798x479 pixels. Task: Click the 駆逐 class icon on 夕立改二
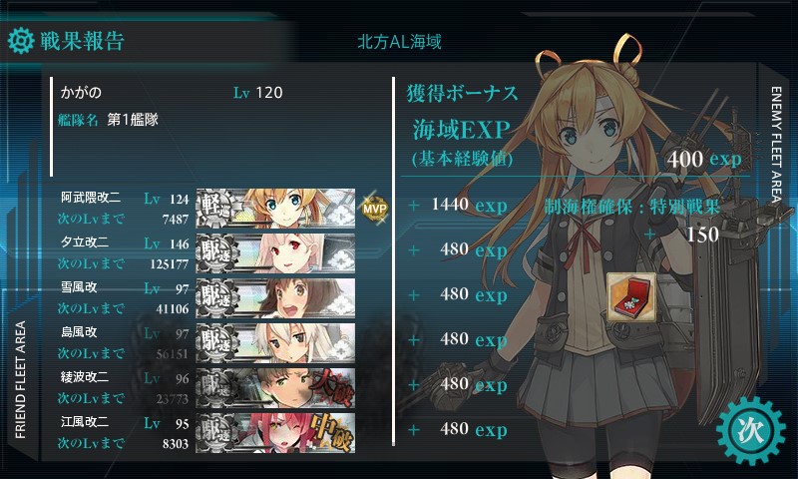pos(215,253)
